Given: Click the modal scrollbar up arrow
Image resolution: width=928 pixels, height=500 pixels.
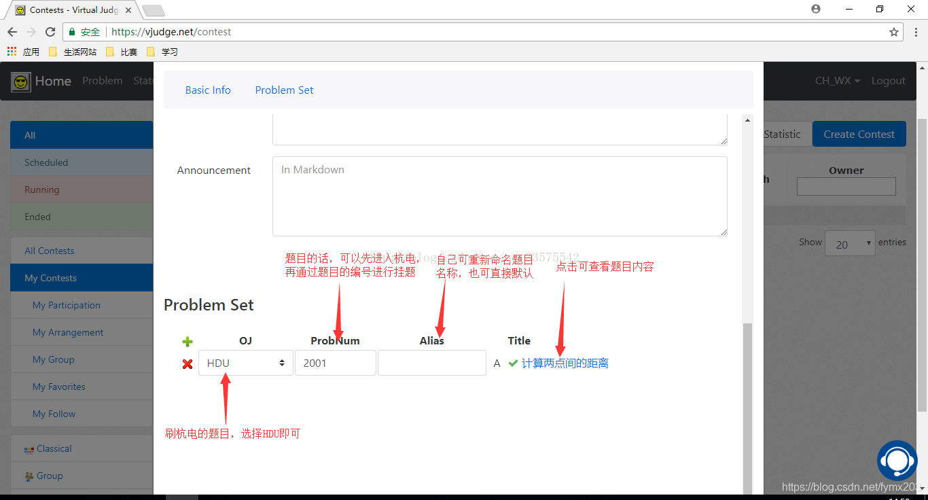Looking at the screenshot, I should pos(748,120).
